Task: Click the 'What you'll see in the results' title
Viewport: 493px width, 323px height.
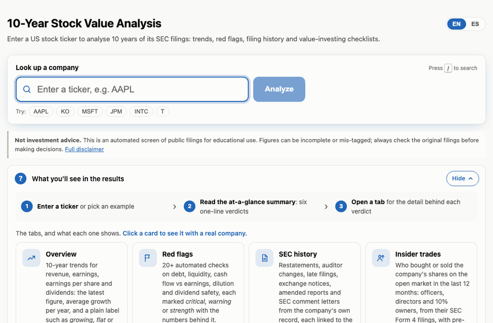Action: (x=78, y=179)
